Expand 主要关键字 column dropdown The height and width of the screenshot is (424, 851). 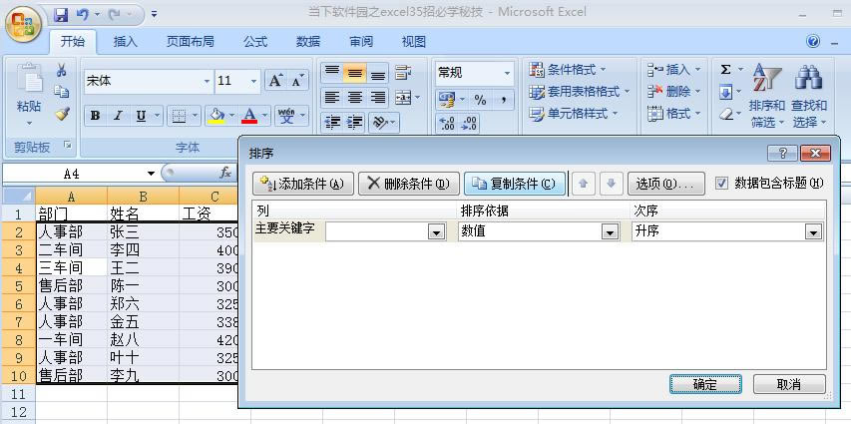tap(437, 232)
